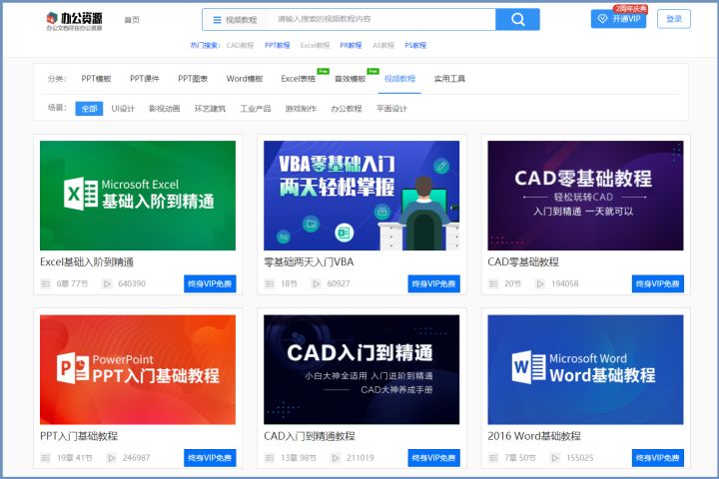This screenshot has height=479, width=719.
Task: Click the blue search magnifier button
Action: pyautogui.click(x=517, y=19)
